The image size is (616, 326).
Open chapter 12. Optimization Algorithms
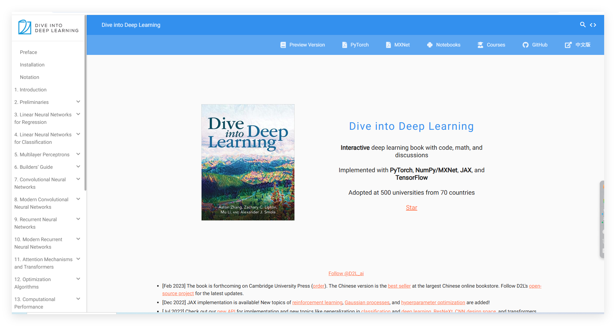coord(32,283)
